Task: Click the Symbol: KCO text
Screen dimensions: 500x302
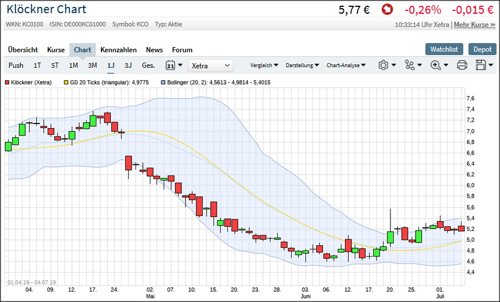Action: click(x=130, y=24)
